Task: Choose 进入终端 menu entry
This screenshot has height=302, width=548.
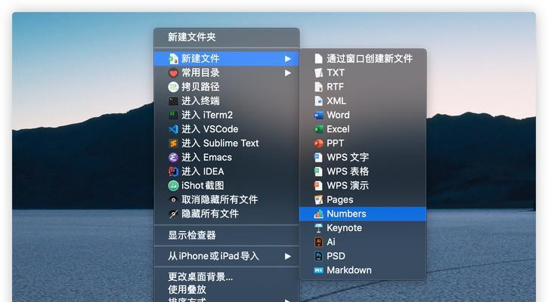Action: 227,101
